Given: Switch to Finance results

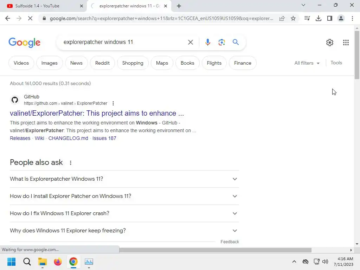Looking at the screenshot, I should pyautogui.click(x=243, y=63).
